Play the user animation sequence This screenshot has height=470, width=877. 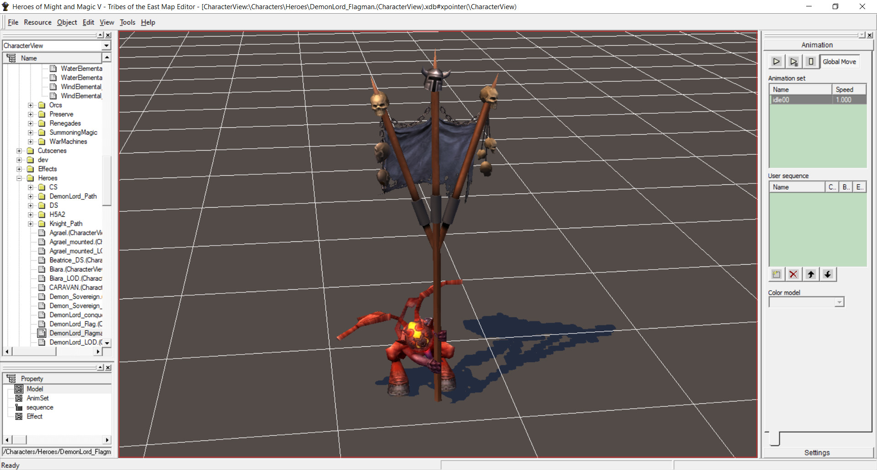794,62
